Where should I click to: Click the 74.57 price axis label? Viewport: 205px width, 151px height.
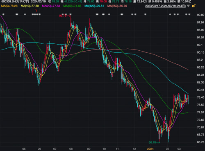click(x=200, y=112)
